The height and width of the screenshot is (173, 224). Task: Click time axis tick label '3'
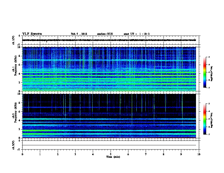click(x=75, y=154)
